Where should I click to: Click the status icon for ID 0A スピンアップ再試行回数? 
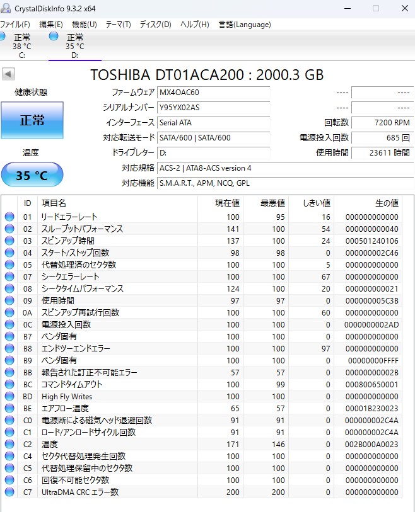tap(9, 312)
